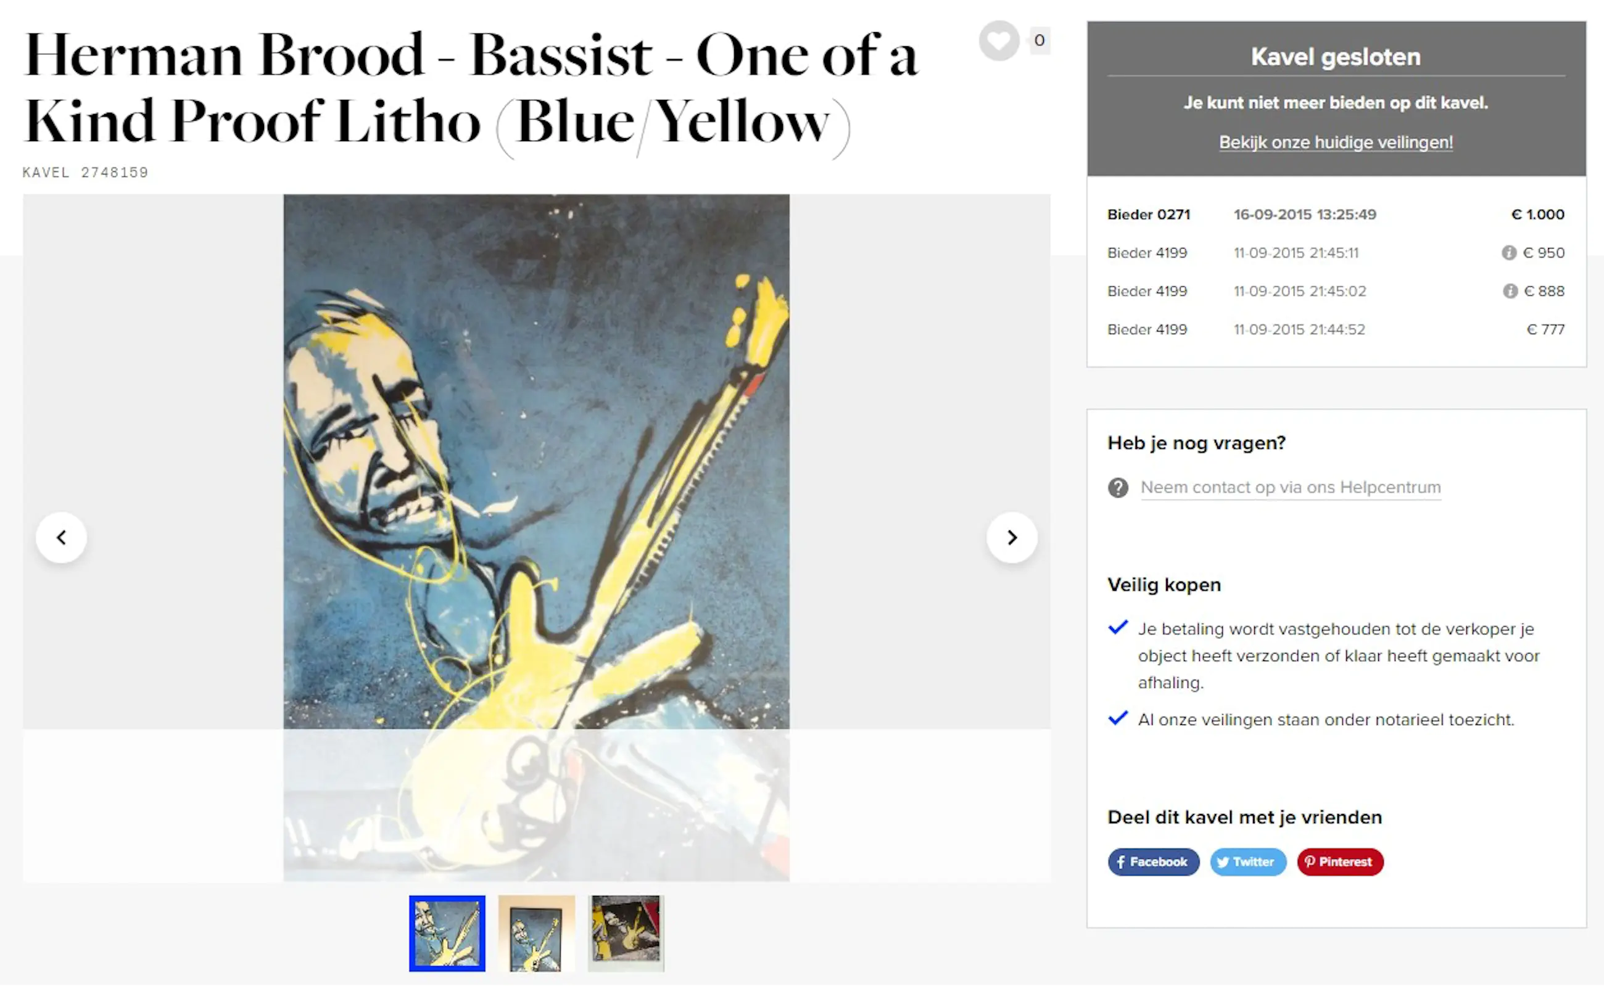Select the first blue-bordered thumbnail
Image resolution: width=1604 pixels, height=986 pixels.
pos(447,933)
